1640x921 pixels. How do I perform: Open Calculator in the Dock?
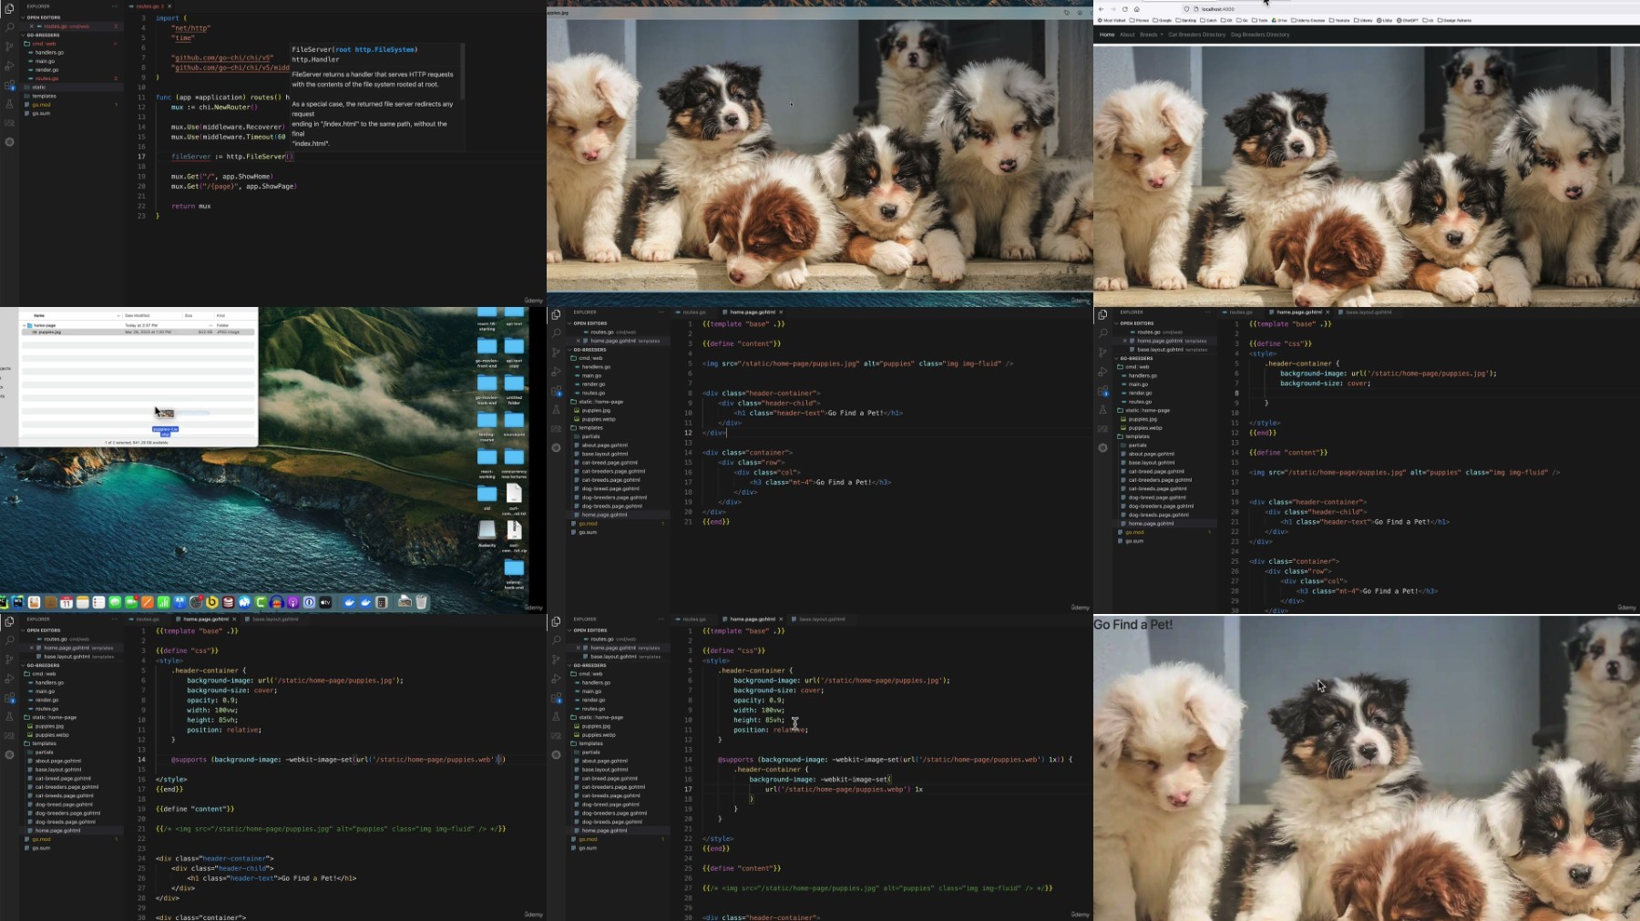click(382, 602)
